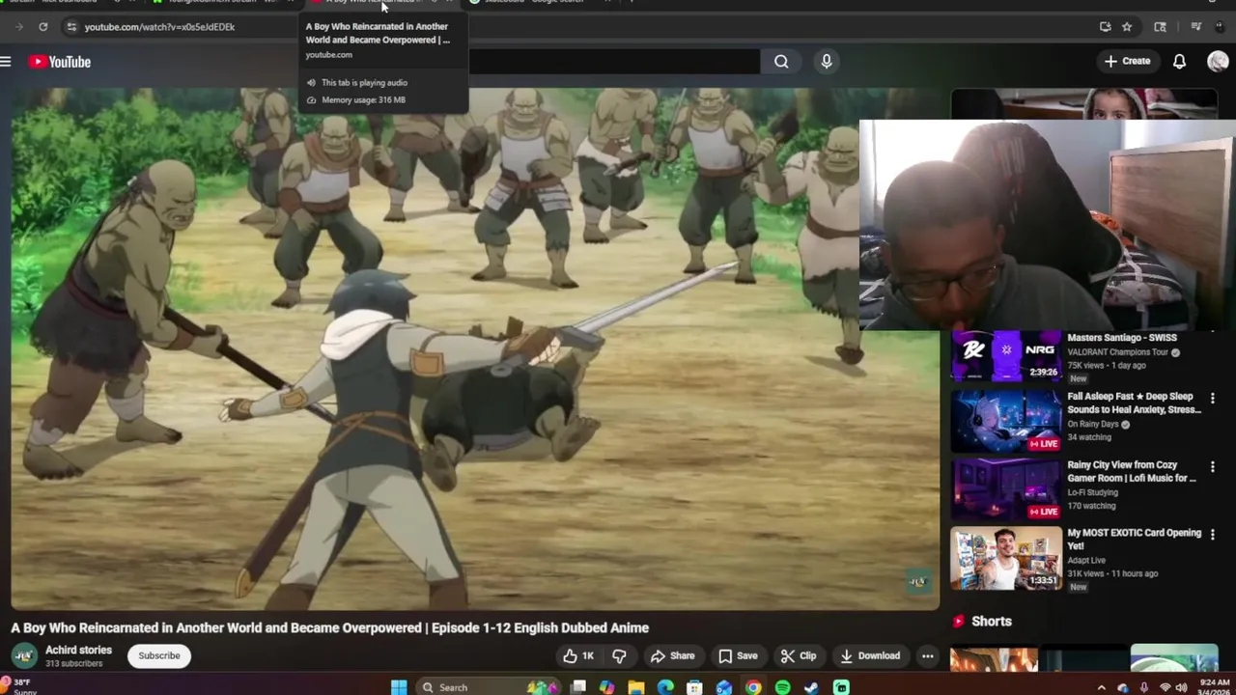Like the video with the thumbs-up 1K button
Image resolution: width=1236 pixels, height=695 pixels.
[578, 656]
